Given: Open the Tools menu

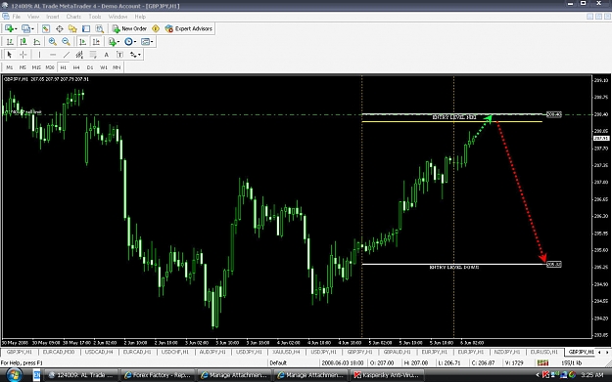Looking at the screenshot, I should pos(95,17).
